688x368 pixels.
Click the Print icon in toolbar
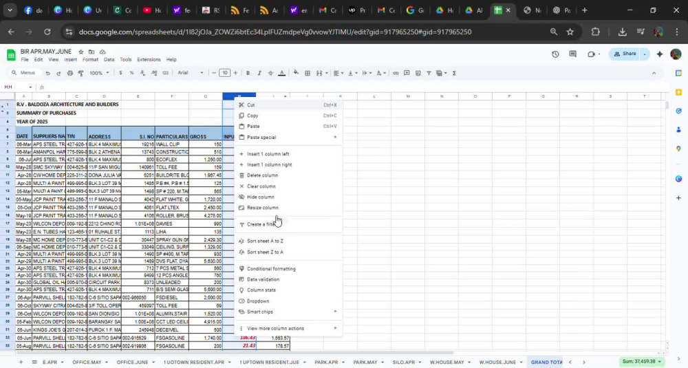(69, 73)
